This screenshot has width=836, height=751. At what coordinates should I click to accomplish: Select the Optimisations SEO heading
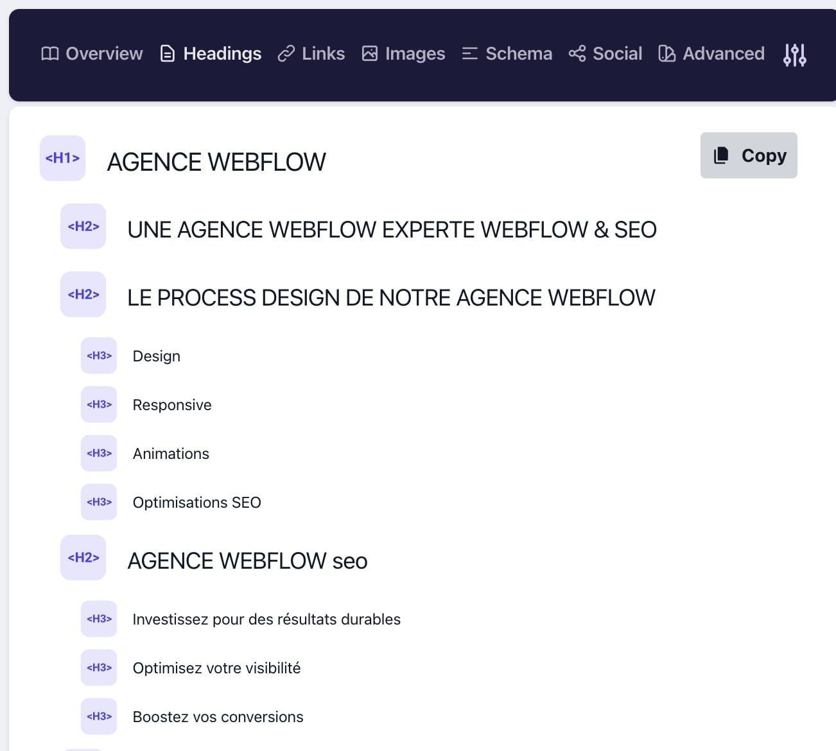point(196,503)
